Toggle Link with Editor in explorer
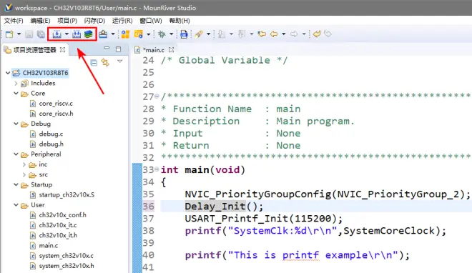Image resolution: width=472 pixels, height=273 pixels. [x=105, y=63]
